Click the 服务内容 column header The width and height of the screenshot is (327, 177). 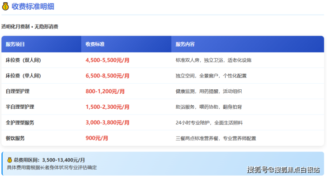pyautogui.click(x=185, y=44)
